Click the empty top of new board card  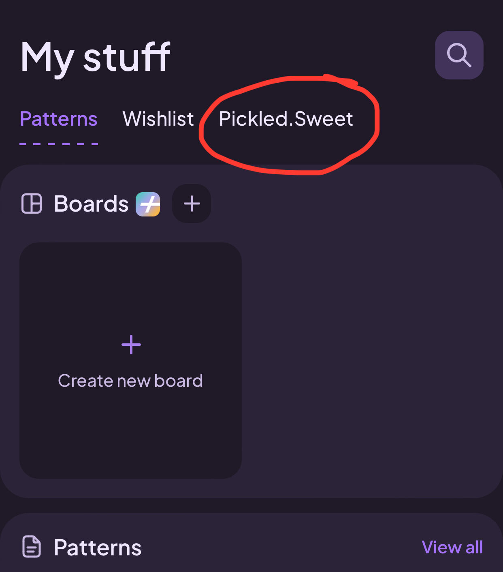click(x=130, y=280)
